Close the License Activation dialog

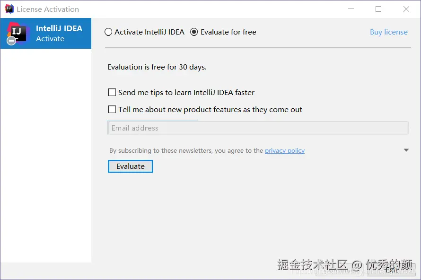[406, 9]
